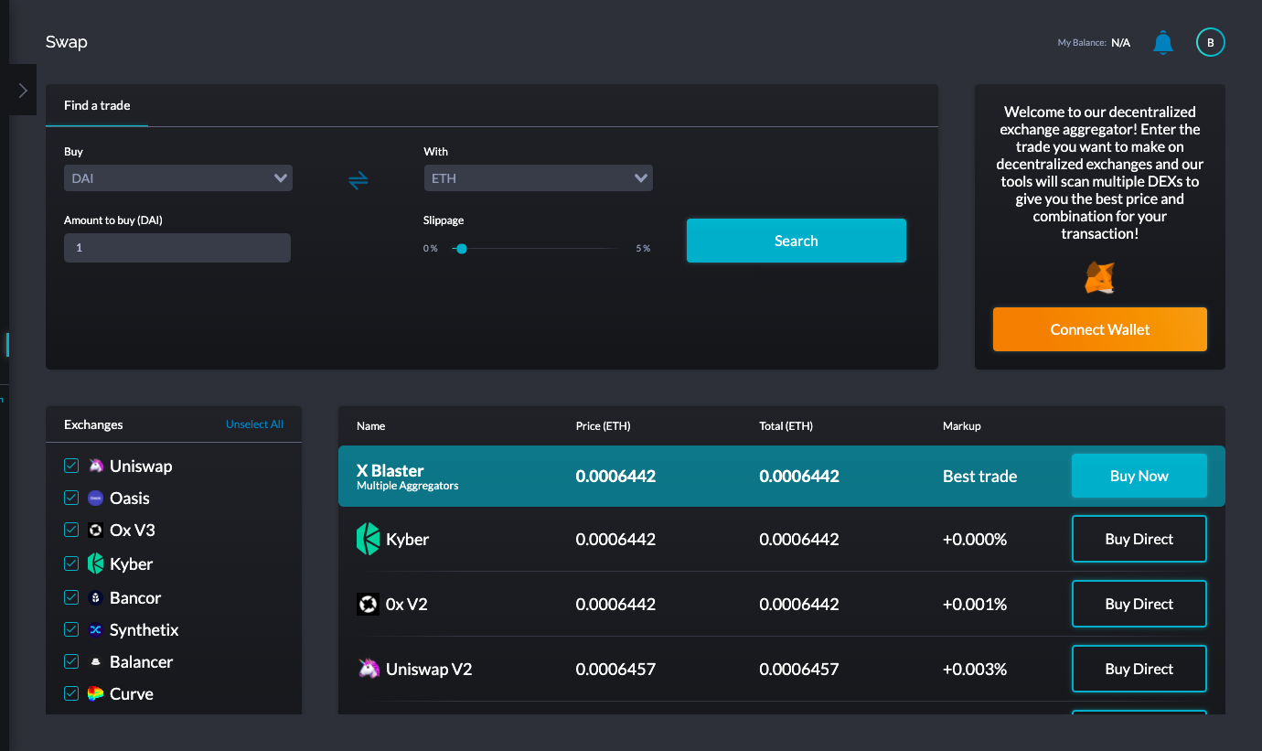Click Buy Direct for Uniswap V2
The height and width of the screenshot is (751, 1262).
tap(1139, 669)
